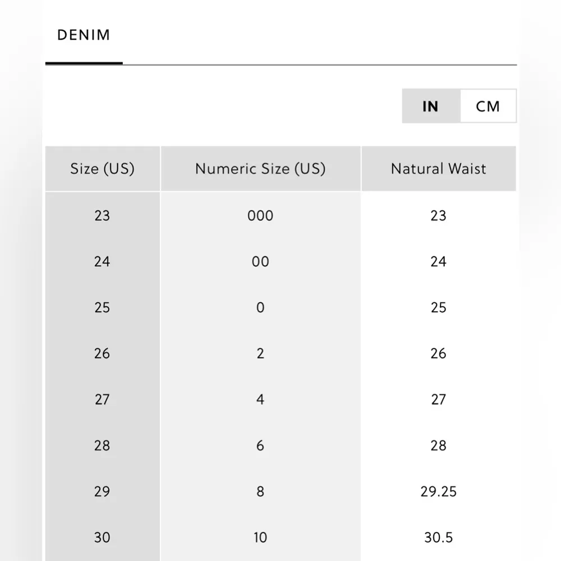Click size 25 in first column

pos(102,307)
